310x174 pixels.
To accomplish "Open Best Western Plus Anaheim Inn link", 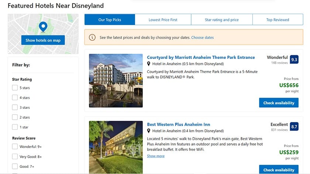I will [179, 125].
